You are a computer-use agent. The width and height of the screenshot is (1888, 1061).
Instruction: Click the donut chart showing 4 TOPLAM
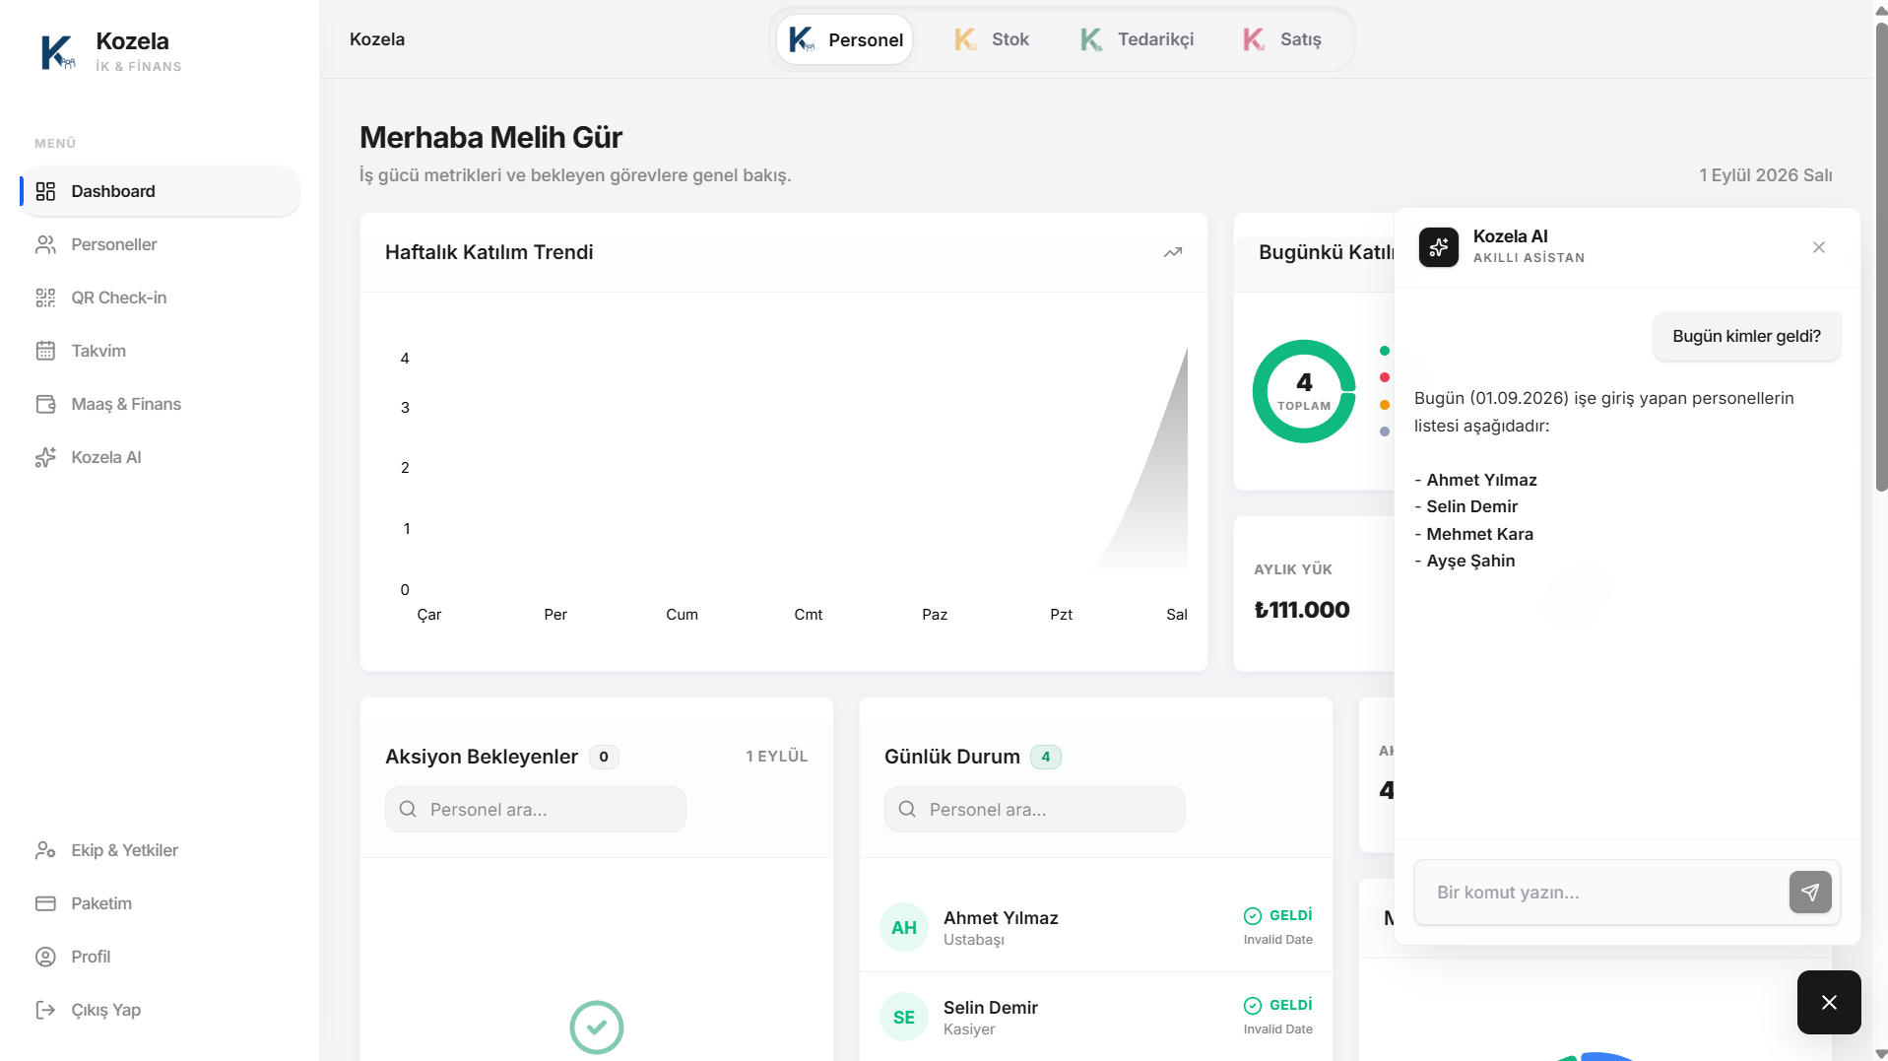click(1304, 391)
